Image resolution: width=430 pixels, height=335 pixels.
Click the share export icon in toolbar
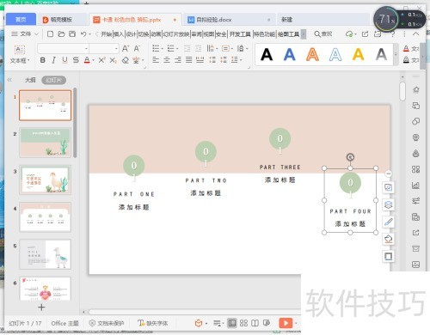[365, 34]
